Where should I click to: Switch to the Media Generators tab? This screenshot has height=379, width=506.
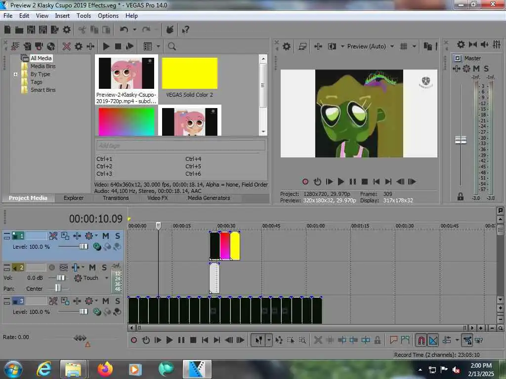click(x=209, y=198)
